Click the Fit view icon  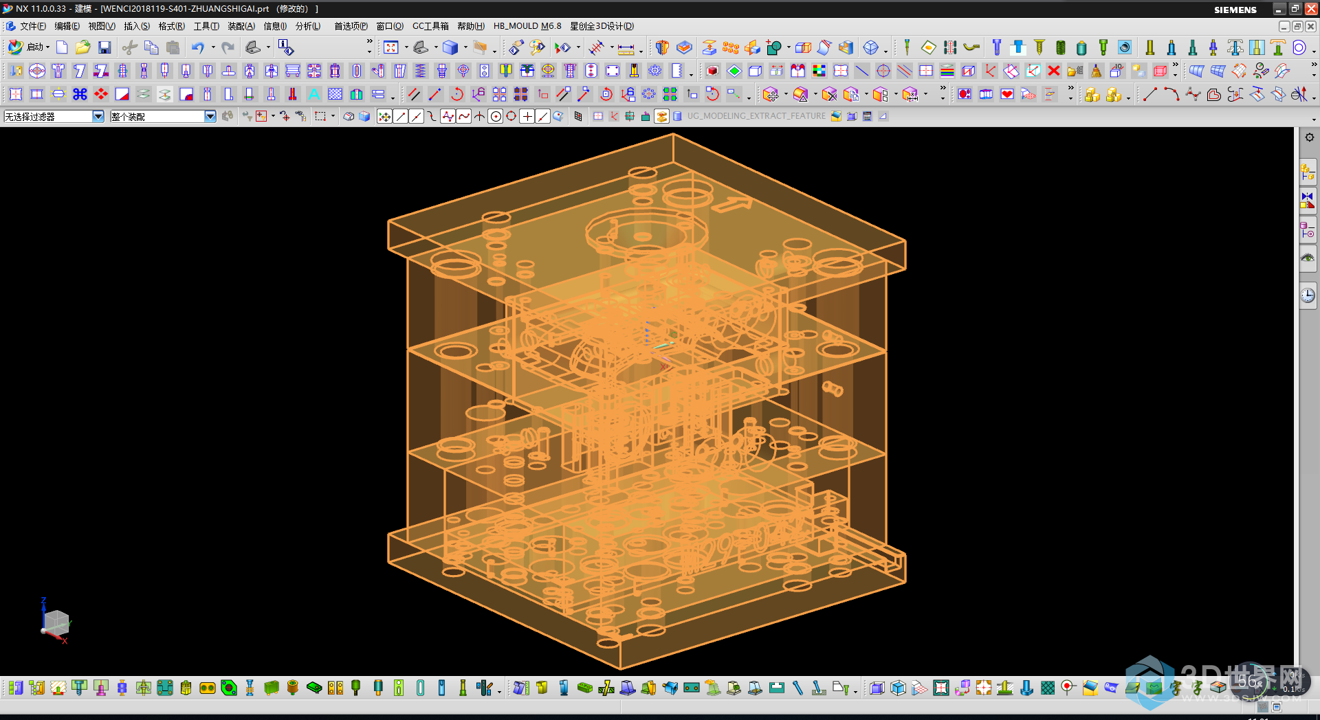(391, 47)
